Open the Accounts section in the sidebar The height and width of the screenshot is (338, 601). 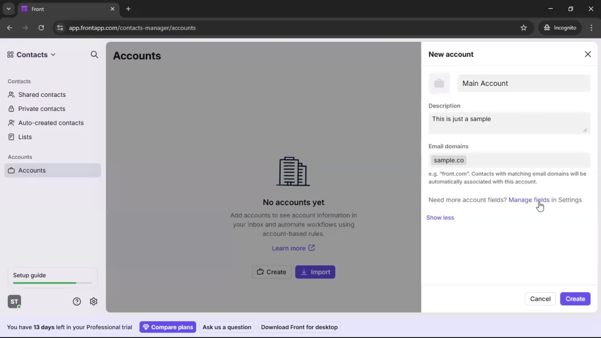point(32,170)
